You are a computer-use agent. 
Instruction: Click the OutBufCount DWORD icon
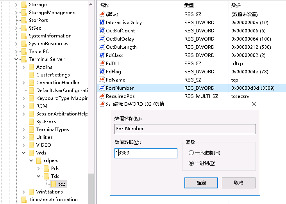click(x=102, y=30)
